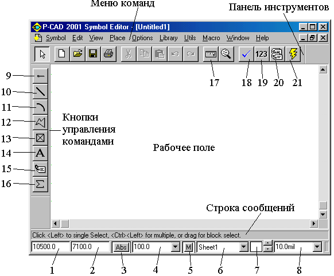
Task: Open the Options menu
Action: (142, 38)
